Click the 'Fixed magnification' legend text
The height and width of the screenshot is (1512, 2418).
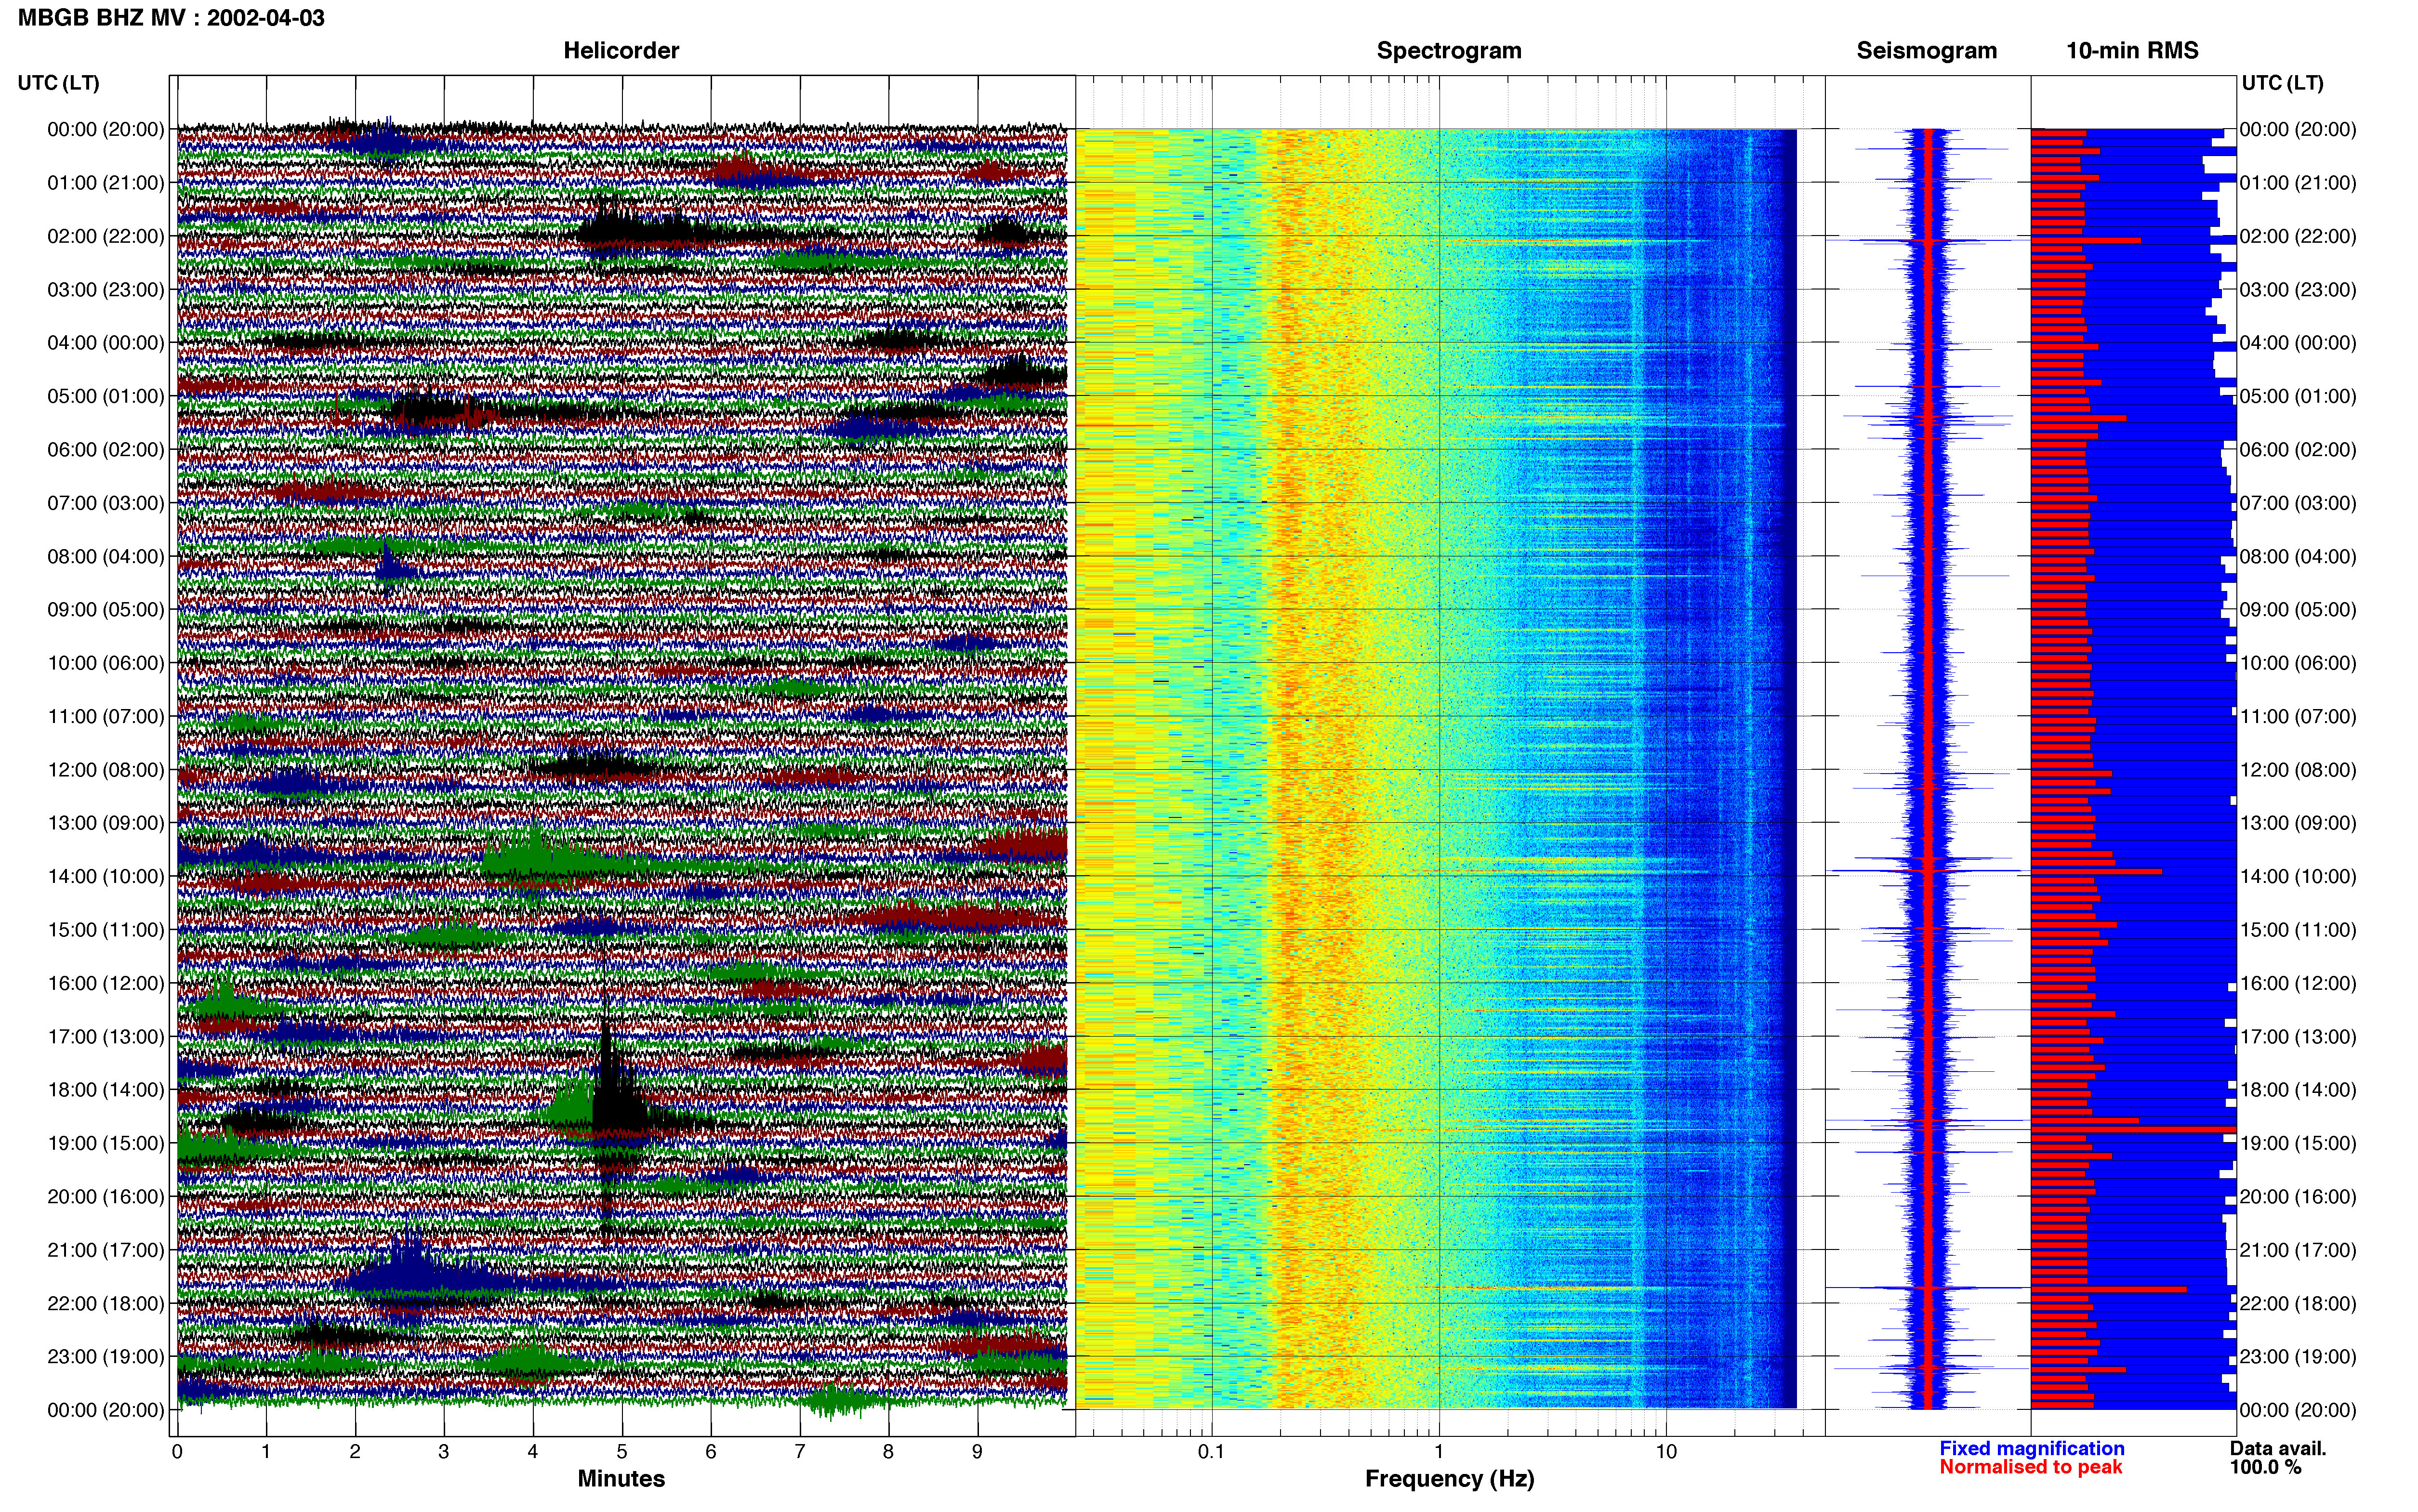[2032, 1448]
